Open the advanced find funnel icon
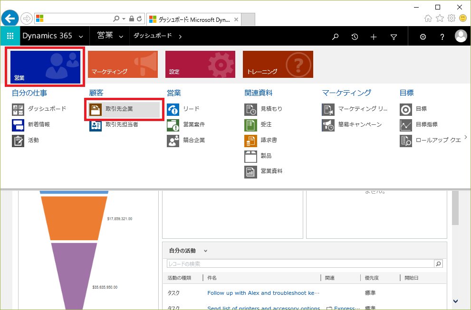Viewport: 471px width, 310px height. click(394, 37)
